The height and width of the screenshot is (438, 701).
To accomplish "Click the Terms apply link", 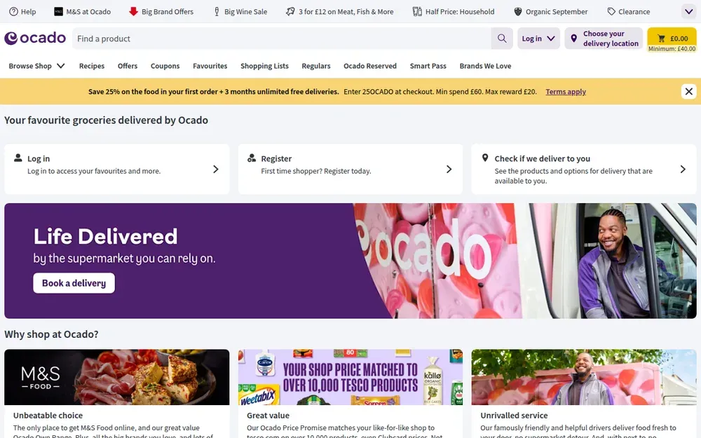I will coord(566,92).
